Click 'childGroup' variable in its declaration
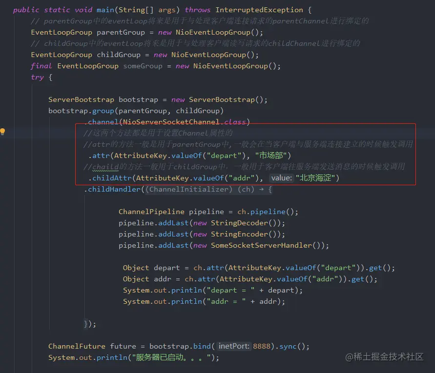The width and height of the screenshot is (435, 373). tap(119, 55)
